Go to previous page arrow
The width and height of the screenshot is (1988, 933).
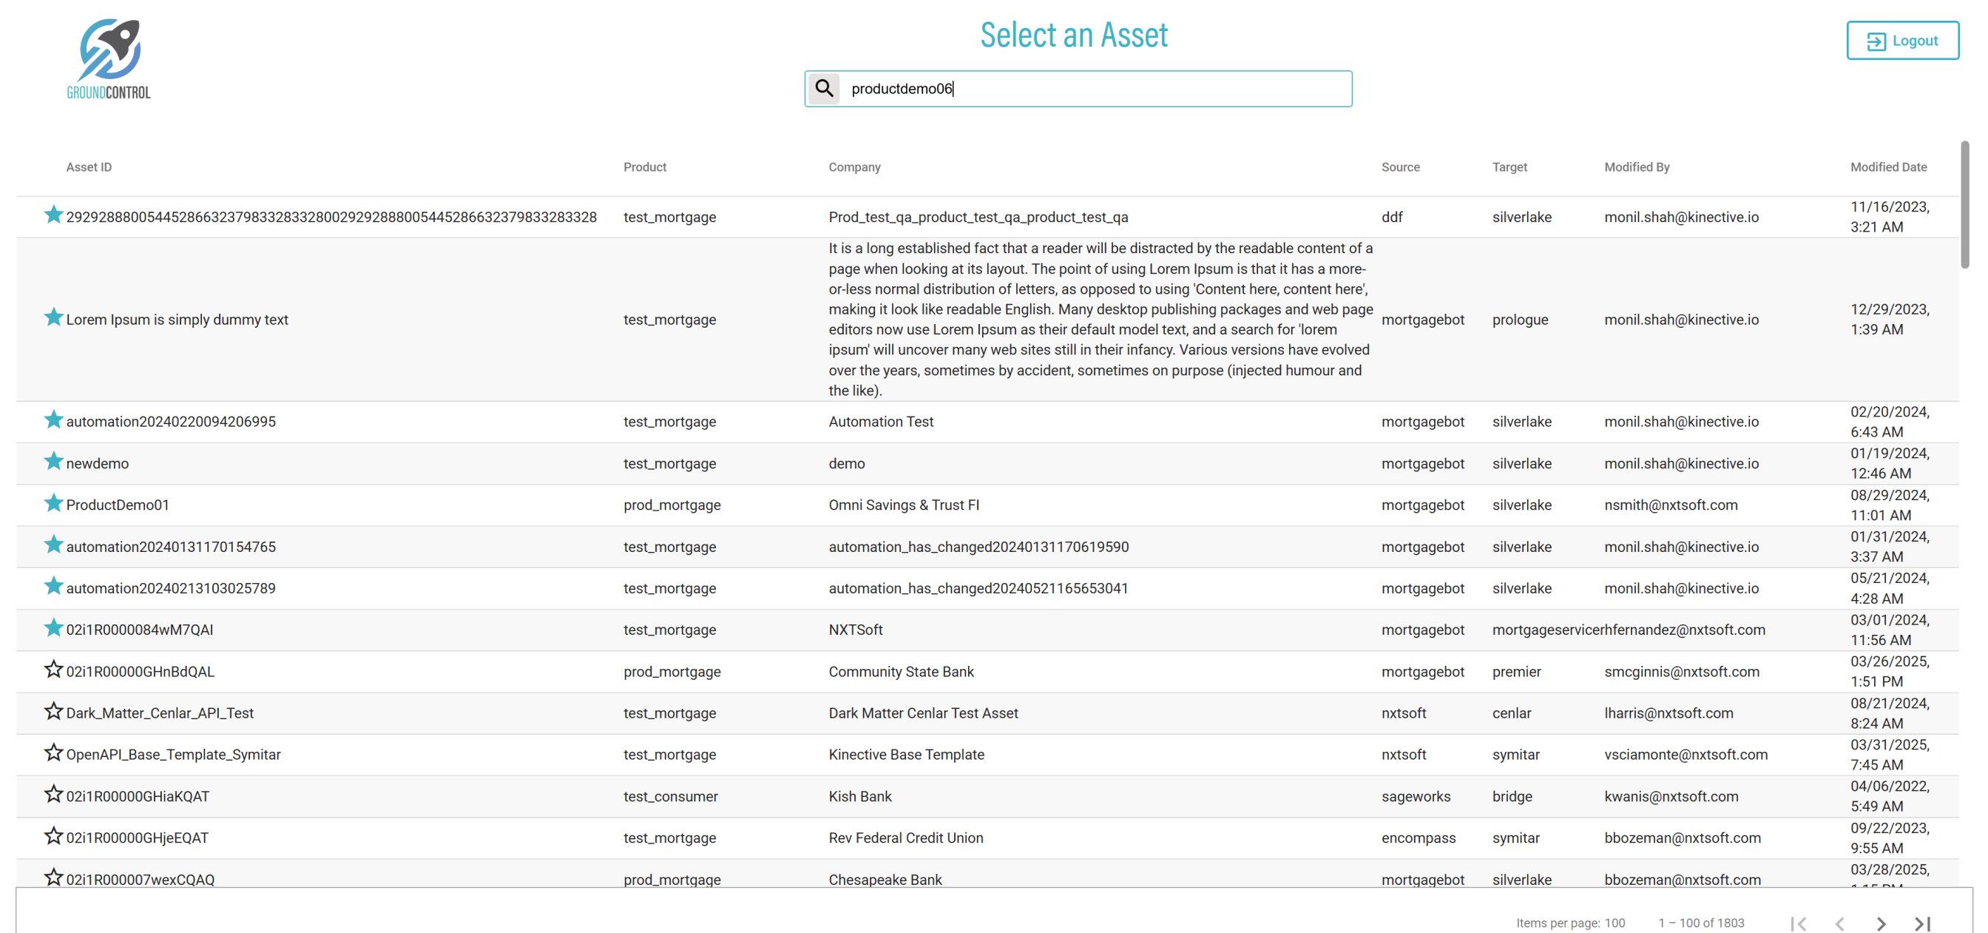point(1840,923)
